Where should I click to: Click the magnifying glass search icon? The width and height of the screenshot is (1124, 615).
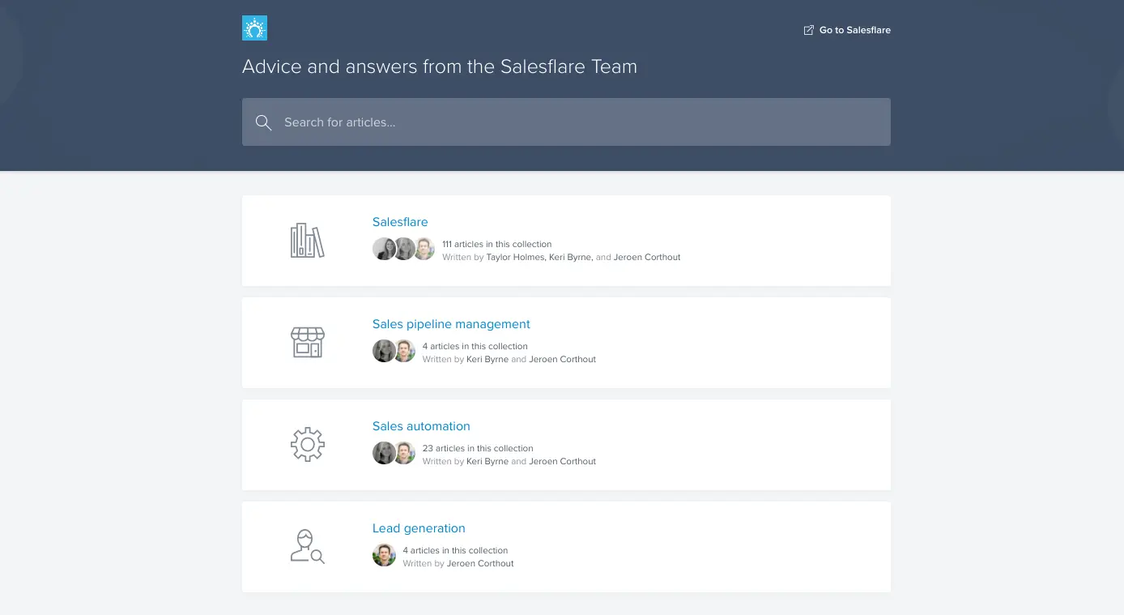point(263,122)
